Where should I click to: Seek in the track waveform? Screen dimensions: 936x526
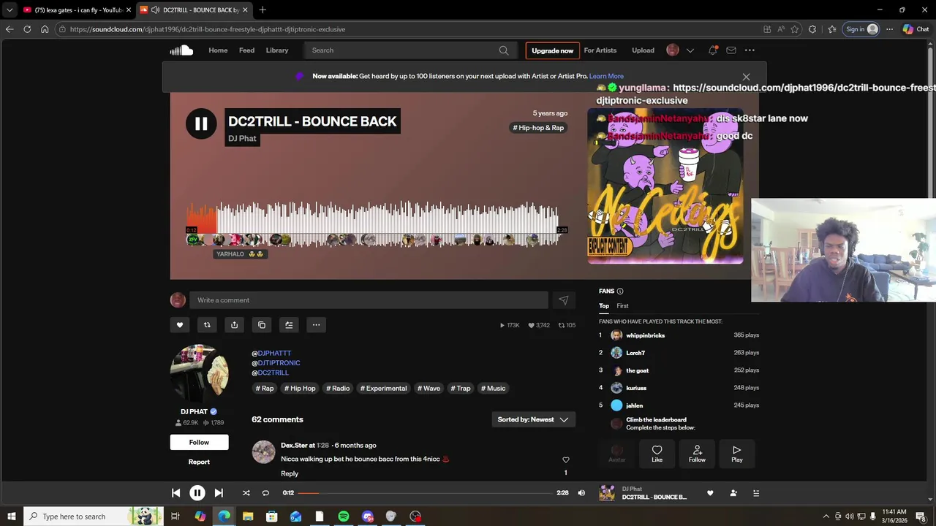click(x=373, y=223)
